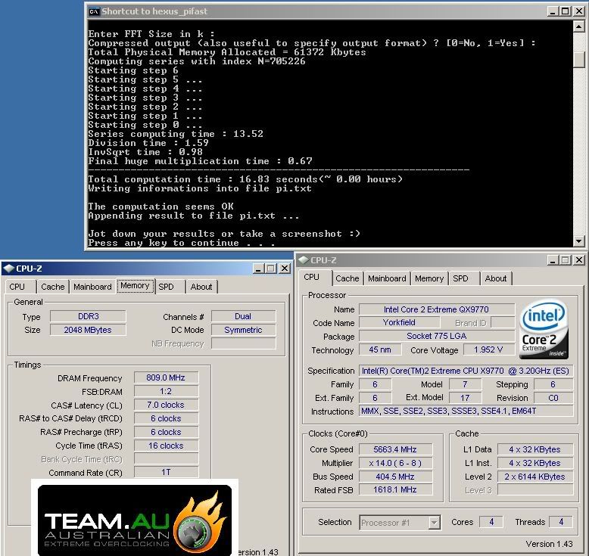Viewport: 589px width, 556px height.
Task: Click DC Mode Symmetric field
Action: (243, 330)
